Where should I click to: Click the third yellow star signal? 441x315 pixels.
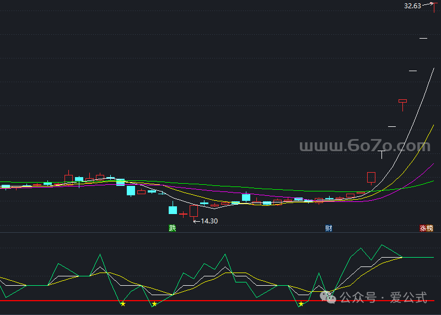click(301, 303)
